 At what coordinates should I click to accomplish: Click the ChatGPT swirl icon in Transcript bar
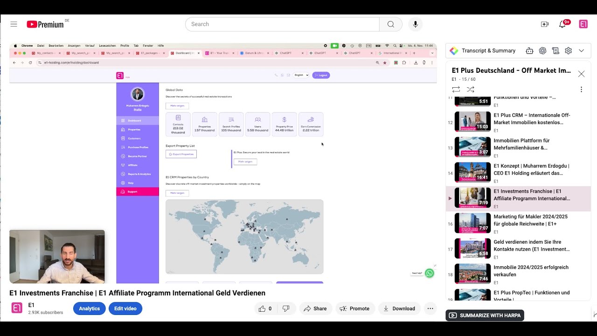pos(542,51)
